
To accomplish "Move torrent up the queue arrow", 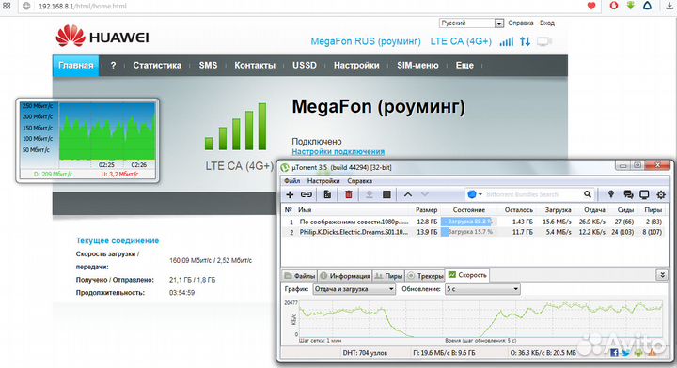I will coord(407,194).
